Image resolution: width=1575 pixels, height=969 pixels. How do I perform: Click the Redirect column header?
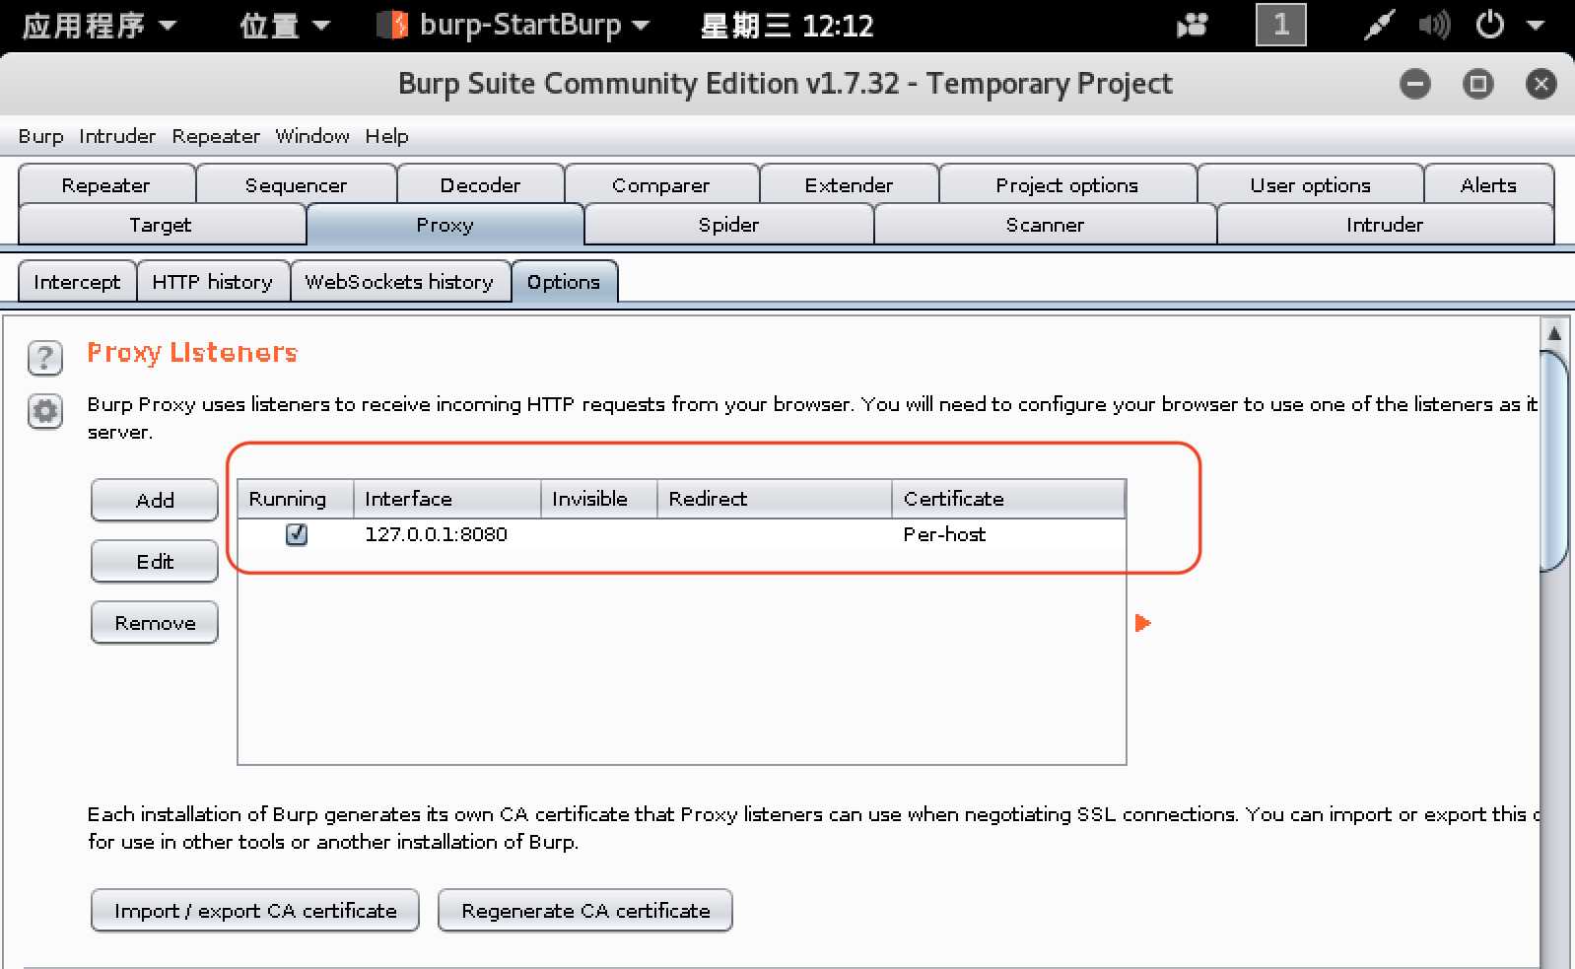tap(775, 499)
